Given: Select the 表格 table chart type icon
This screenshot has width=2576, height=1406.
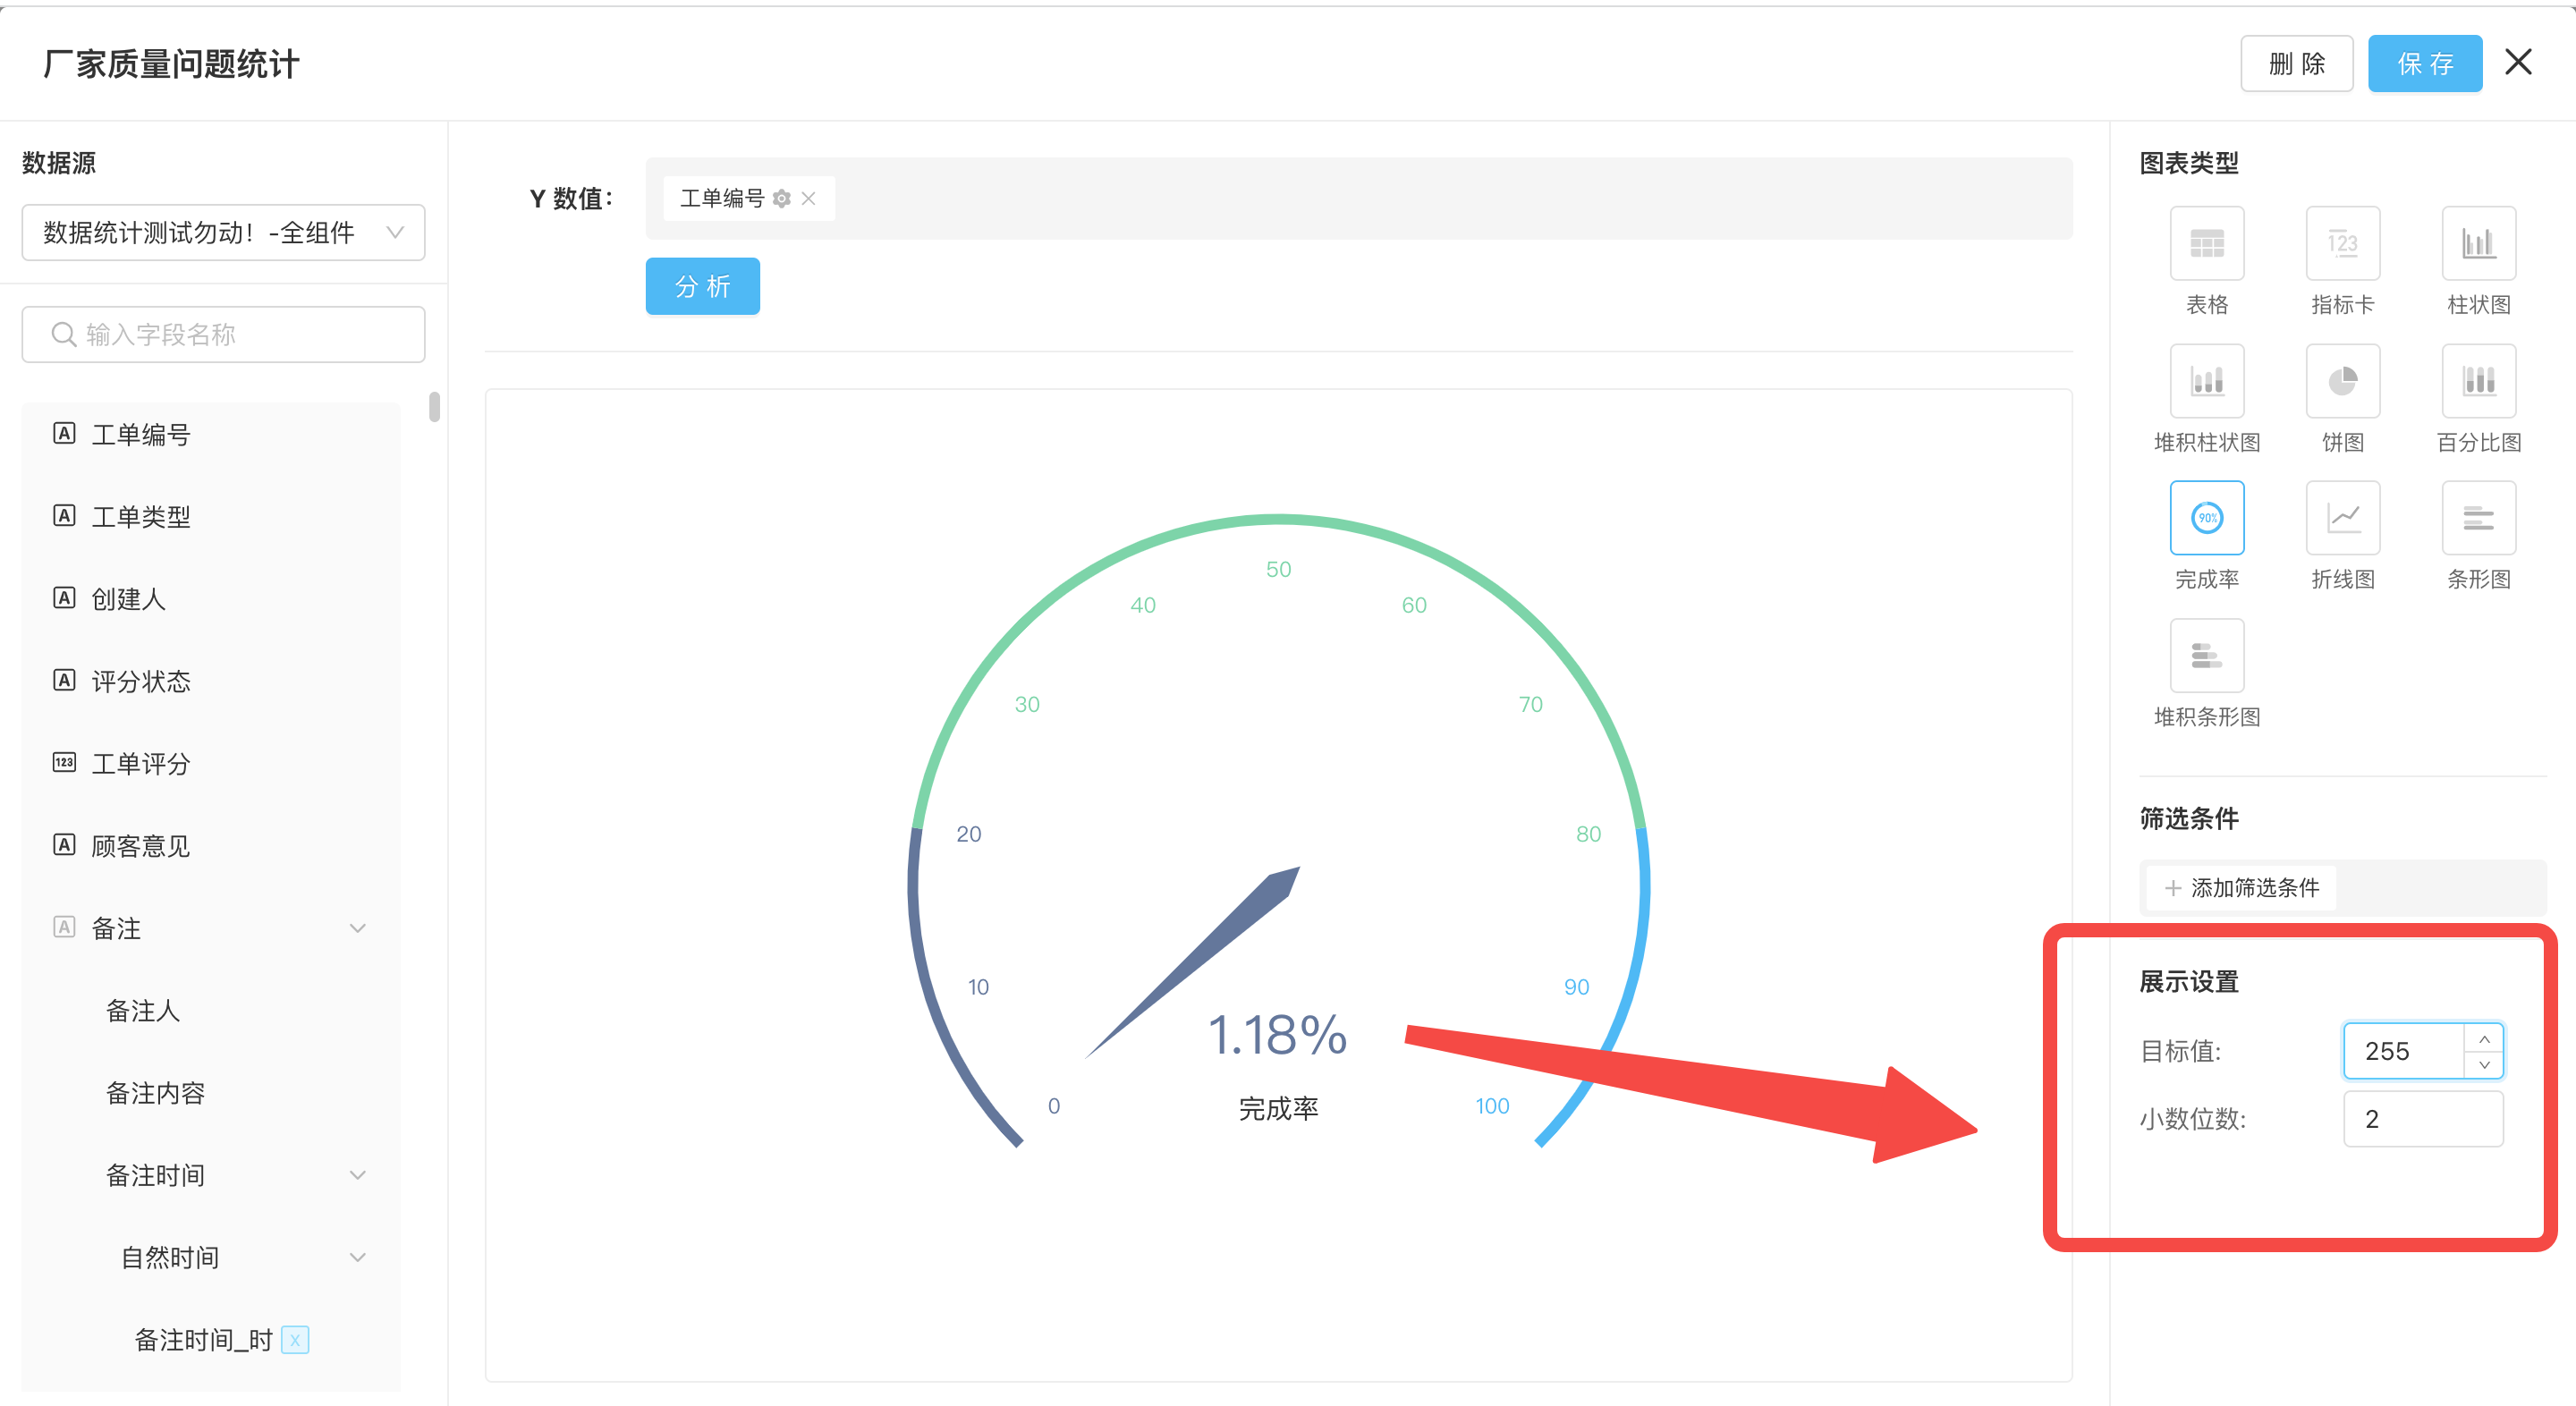Looking at the screenshot, I should [x=2206, y=243].
